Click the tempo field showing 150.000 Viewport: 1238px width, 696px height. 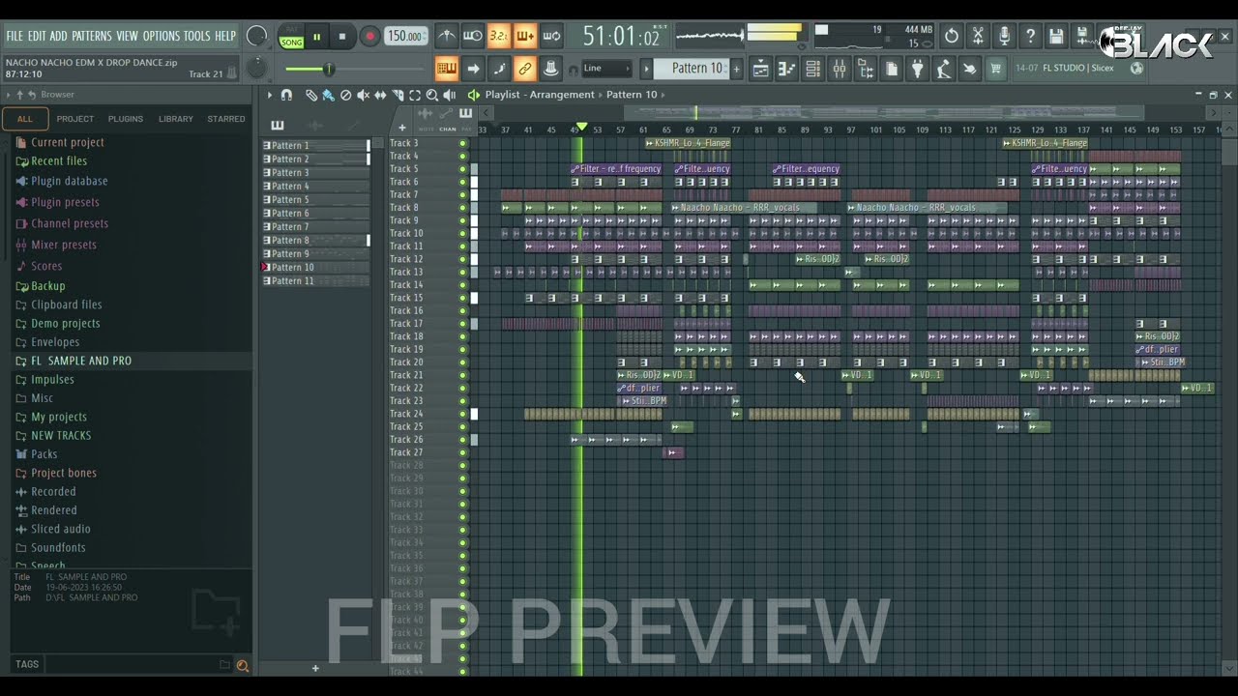point(406,37)
